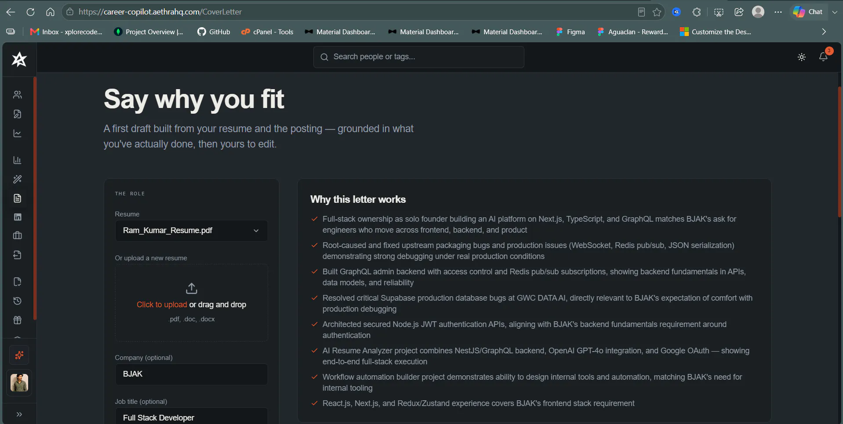Open the immersive reader icon in address bar
This screenshot has height=424, width=843.
(x=642, y=12)
